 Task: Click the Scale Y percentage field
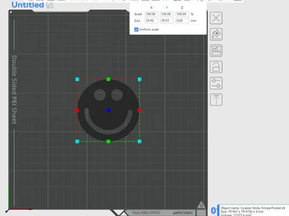tap(167, 14)
